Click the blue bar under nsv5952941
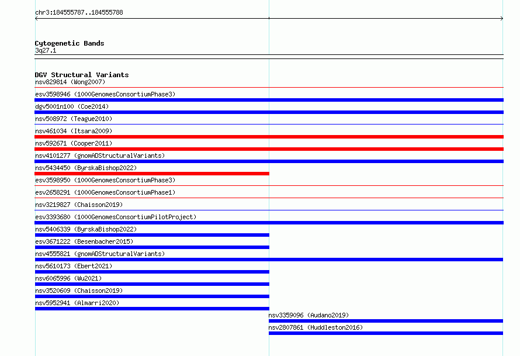The width and height of the screenshot is (520, 356). [x=152, y=309]
